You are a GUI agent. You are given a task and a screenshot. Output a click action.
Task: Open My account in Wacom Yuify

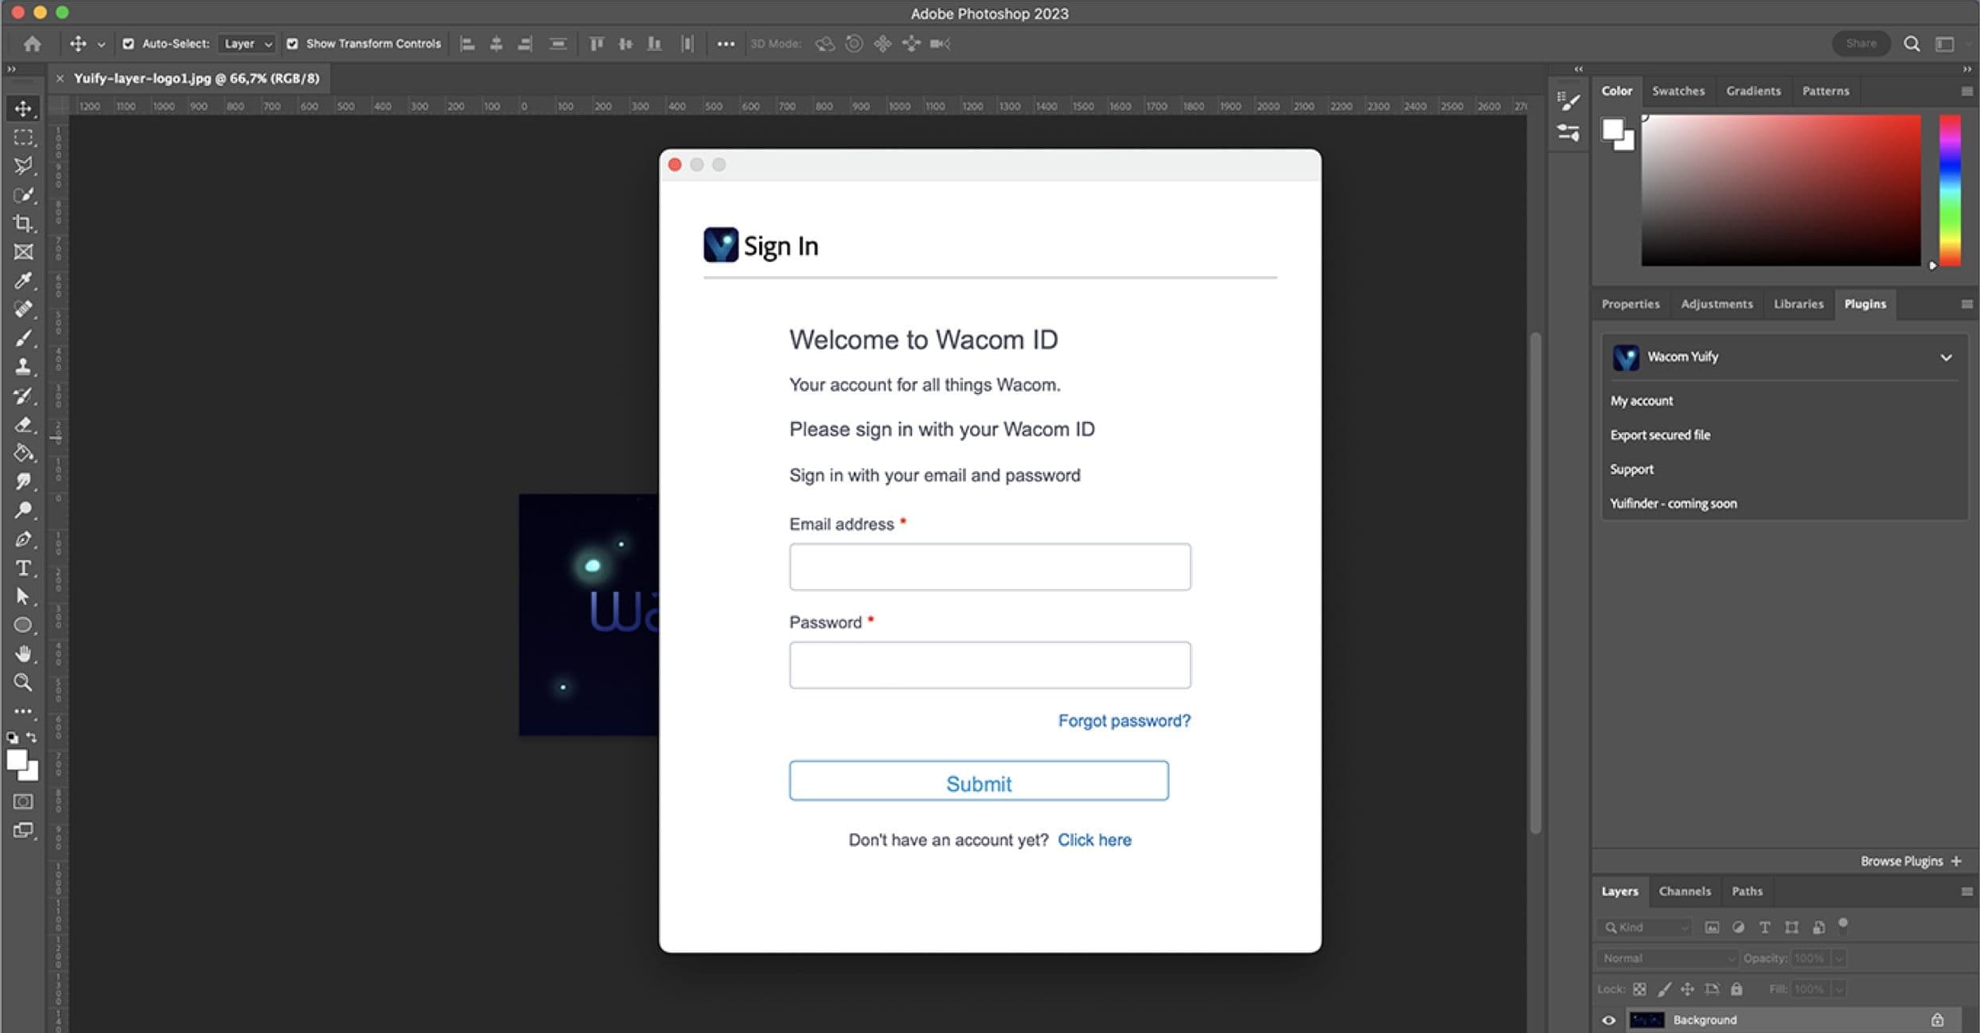tap(1642, 401)
